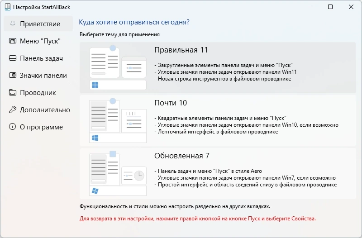Click the StartAllBack app icon in title bar

click(x=8, y=7)
